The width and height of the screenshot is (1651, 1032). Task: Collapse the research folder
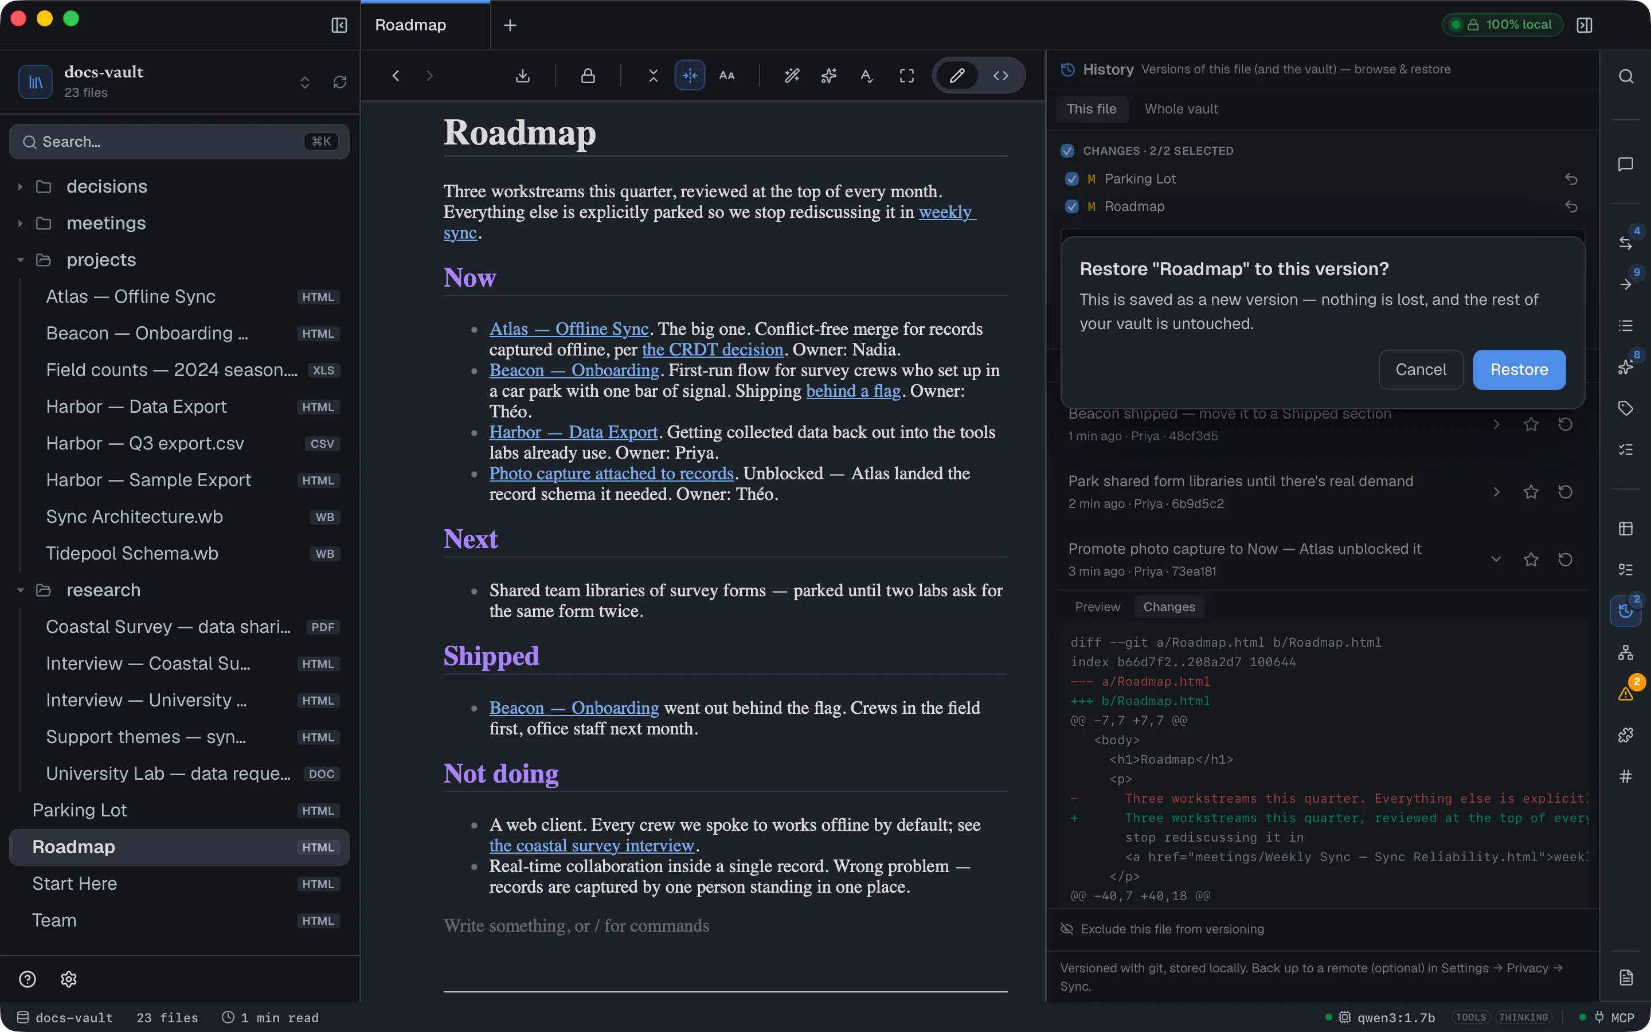pyautogui.click(x=21, y=591)
